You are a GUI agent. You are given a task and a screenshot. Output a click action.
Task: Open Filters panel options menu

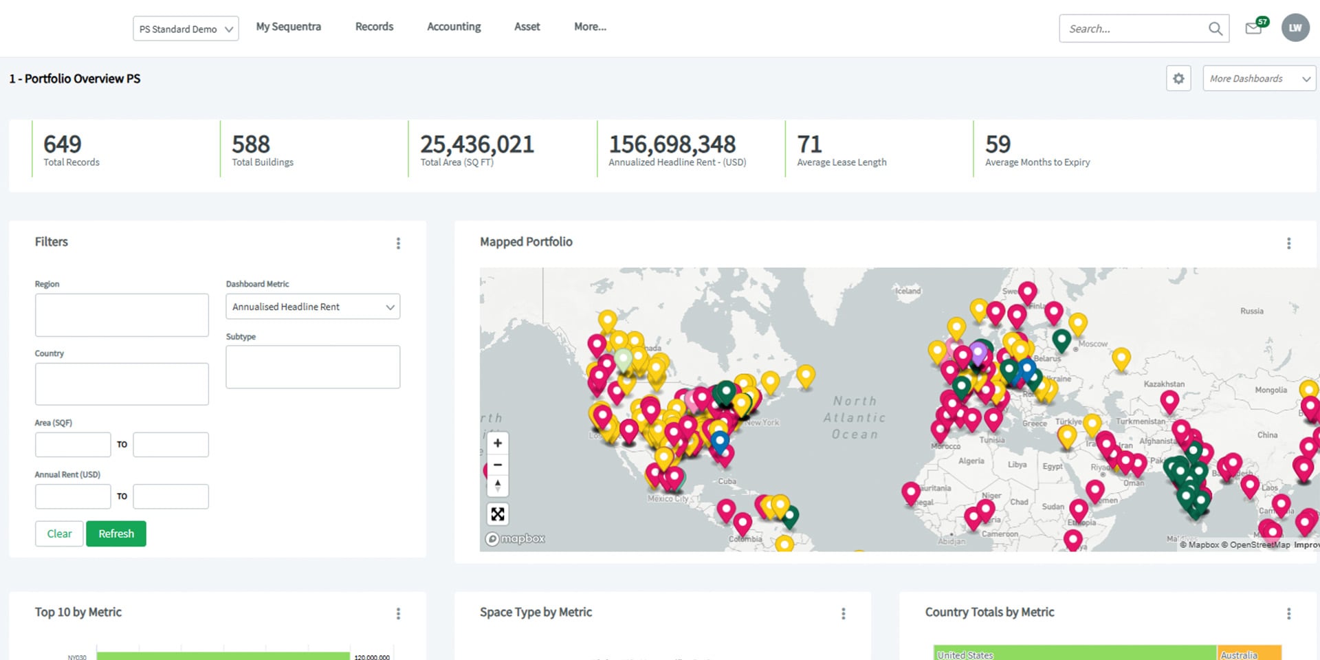[398, 243]
